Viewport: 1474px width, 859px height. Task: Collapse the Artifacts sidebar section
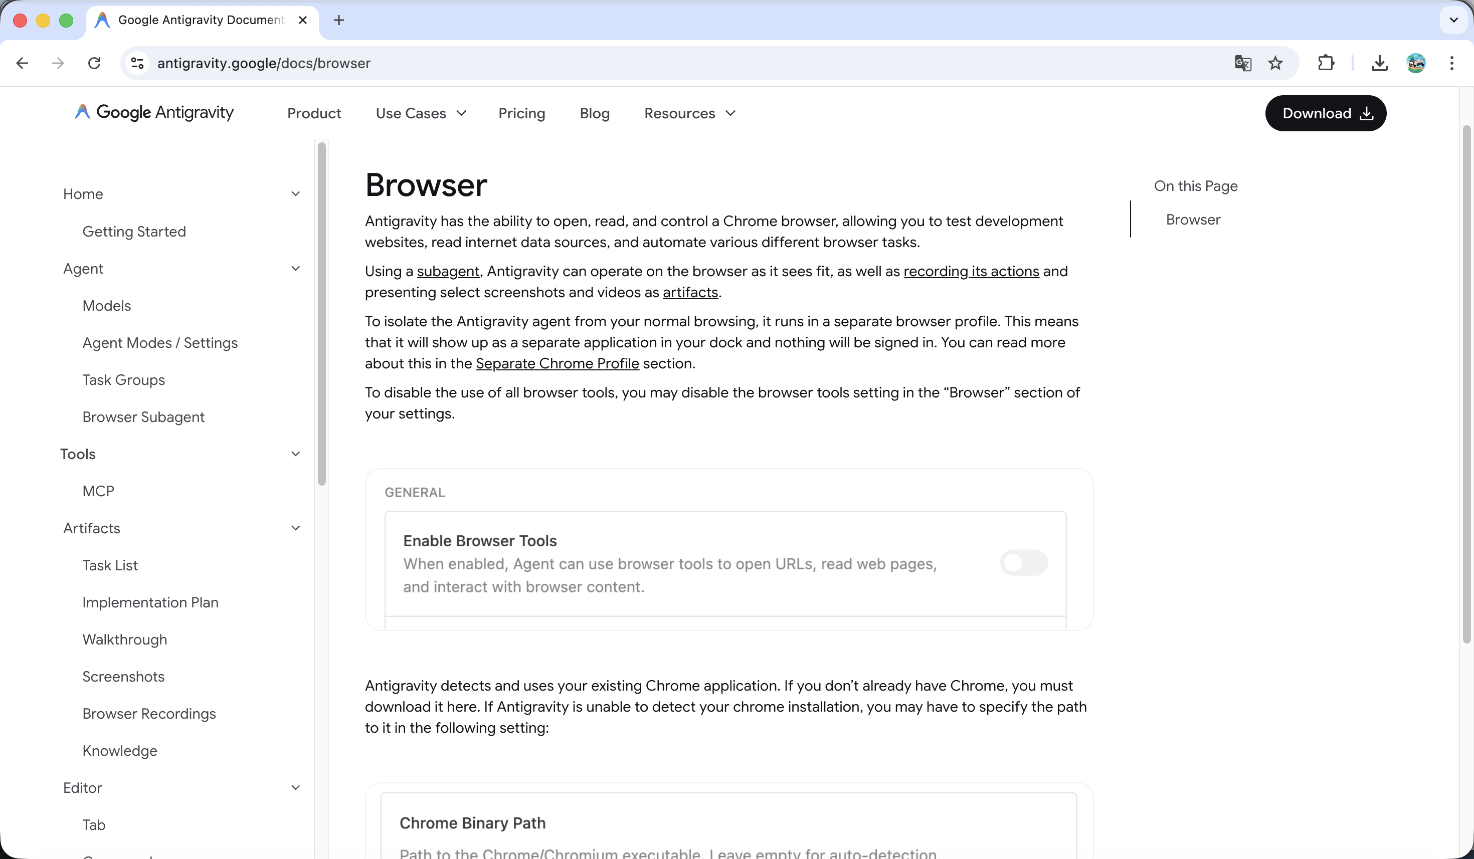pyautogui.click(x=295, y=528)
